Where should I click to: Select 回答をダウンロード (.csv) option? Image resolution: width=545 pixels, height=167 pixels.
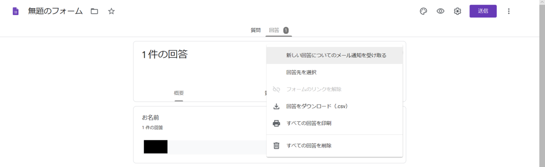click(334, 106)
